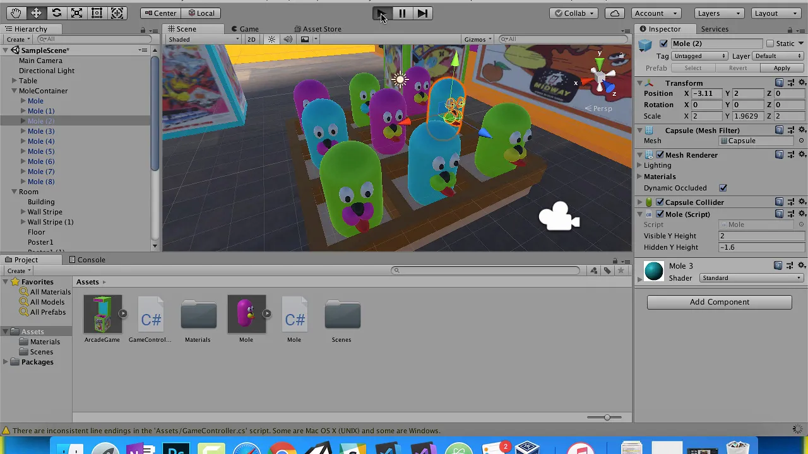Click the Mole 3 material preview sphere
The image size is (808, 454).
[x=654, y=271]
